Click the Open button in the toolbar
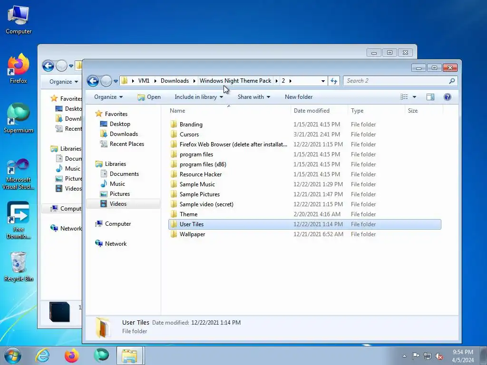487x365 pixels. click(x=149, y=97)
